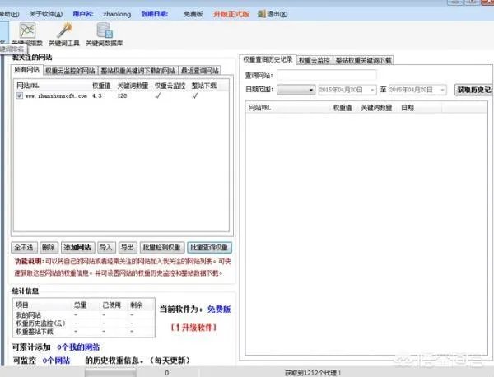Screen dimensions: 494x377
Task: Expand the start date picker dropdown
Action: point(372,90)
